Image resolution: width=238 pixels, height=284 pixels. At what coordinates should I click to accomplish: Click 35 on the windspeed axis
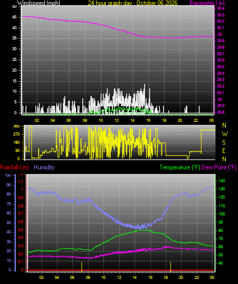[x=14, y=38]
